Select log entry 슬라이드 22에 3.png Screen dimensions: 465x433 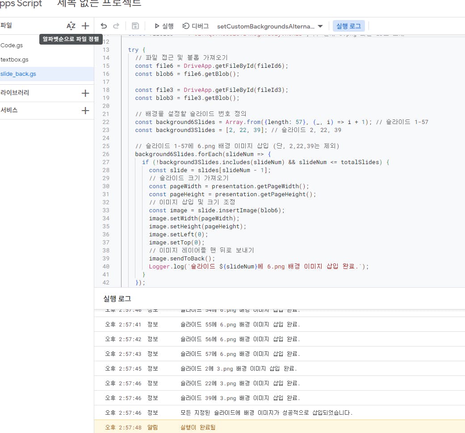pos(279,383)
